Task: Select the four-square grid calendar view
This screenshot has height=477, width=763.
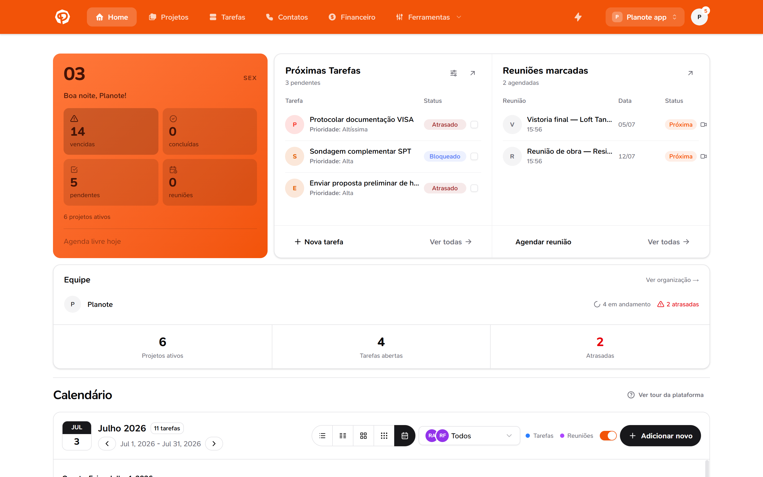Action: (363, 436)
